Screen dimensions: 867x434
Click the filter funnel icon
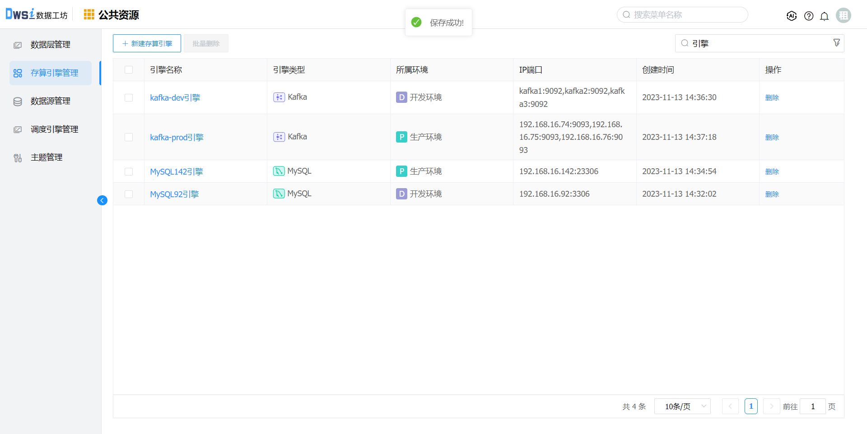836,43
